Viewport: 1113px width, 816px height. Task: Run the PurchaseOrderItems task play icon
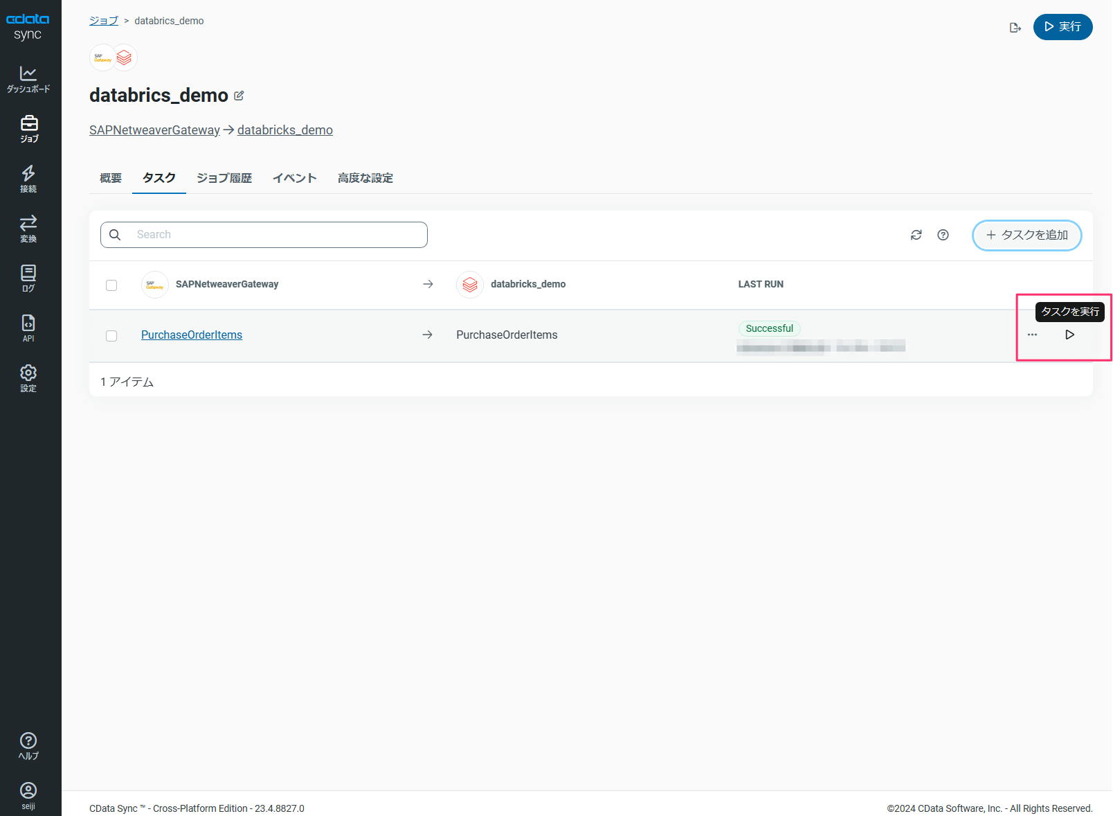pyautogui.click(x=1069, y=335)
